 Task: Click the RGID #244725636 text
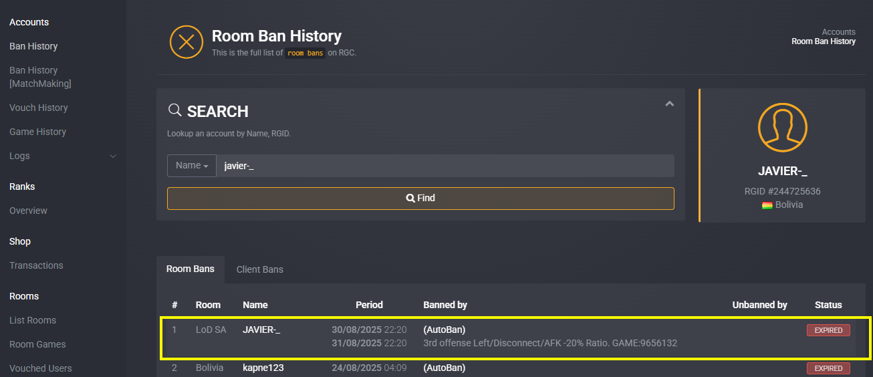pyautogui.click(x=782, y=191)
